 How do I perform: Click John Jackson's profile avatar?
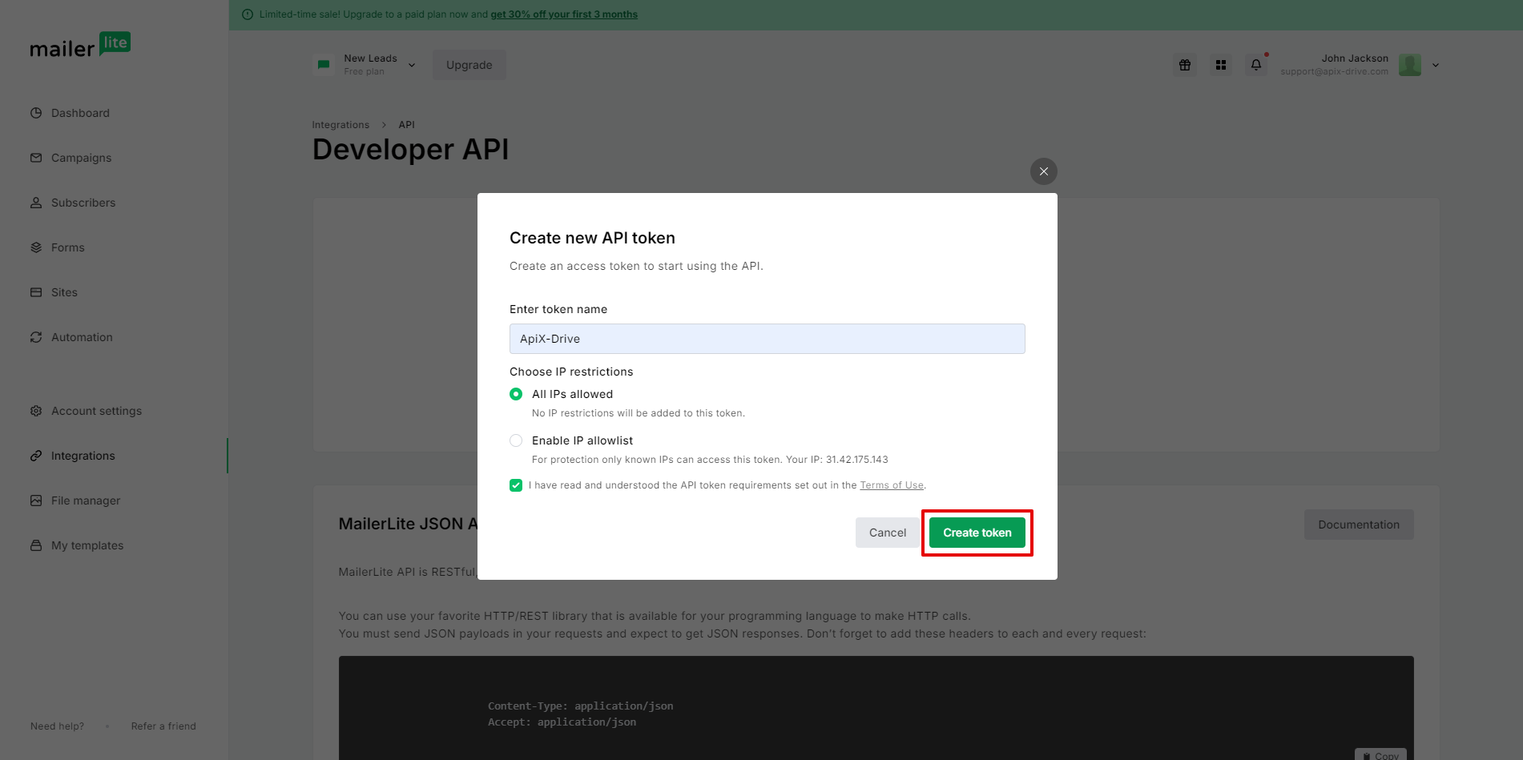(x=1410, y=65)
